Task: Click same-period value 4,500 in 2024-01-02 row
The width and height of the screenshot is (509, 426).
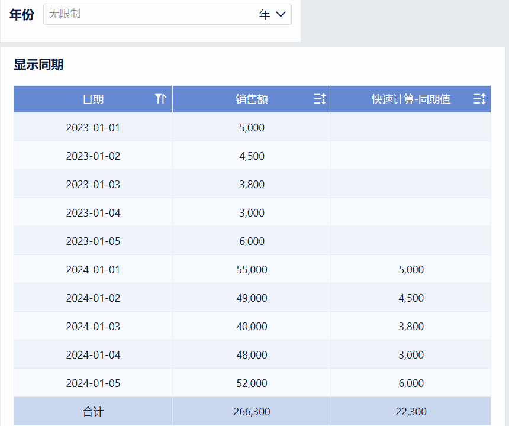Action: [411, 298]
